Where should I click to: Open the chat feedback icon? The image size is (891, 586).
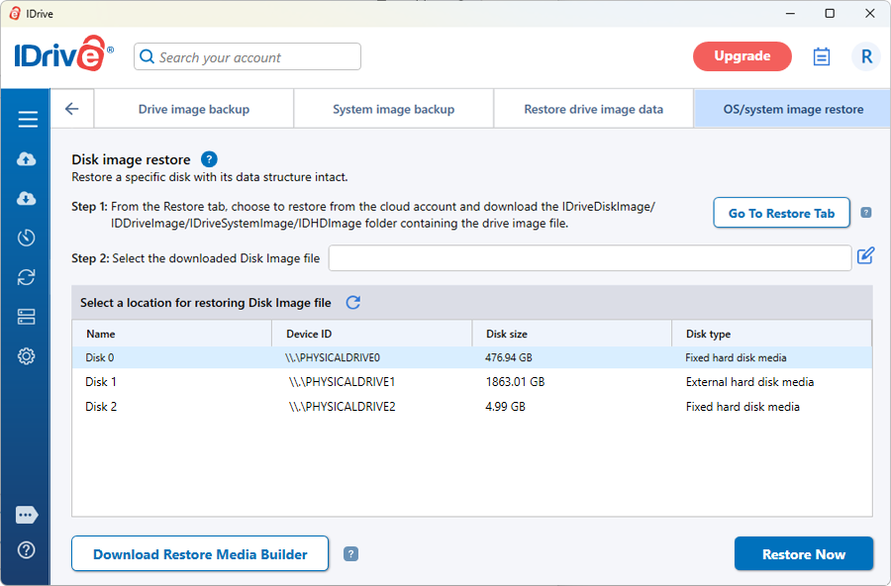(27, 515)
